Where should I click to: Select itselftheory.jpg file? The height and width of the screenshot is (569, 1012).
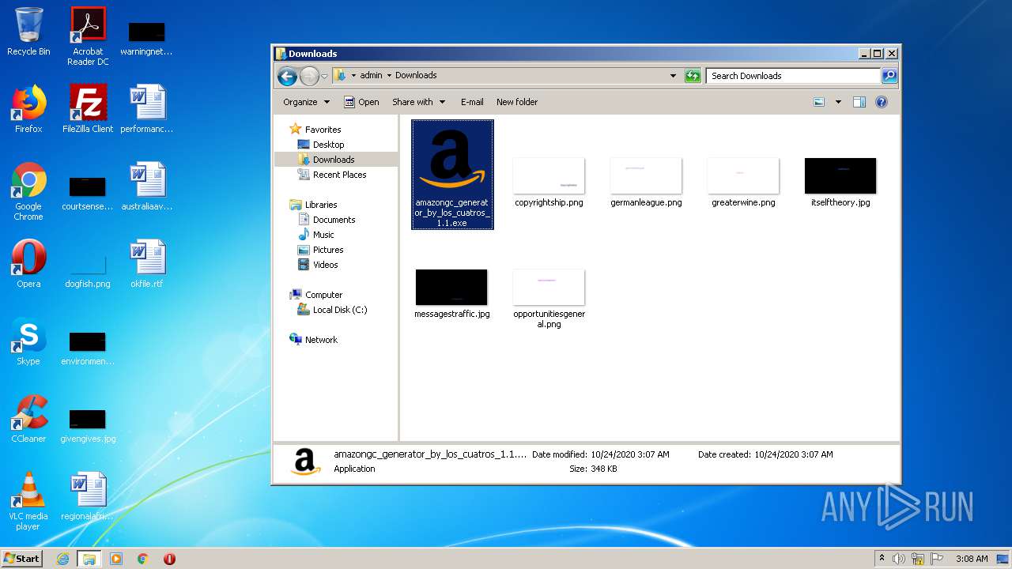point(840,183)
